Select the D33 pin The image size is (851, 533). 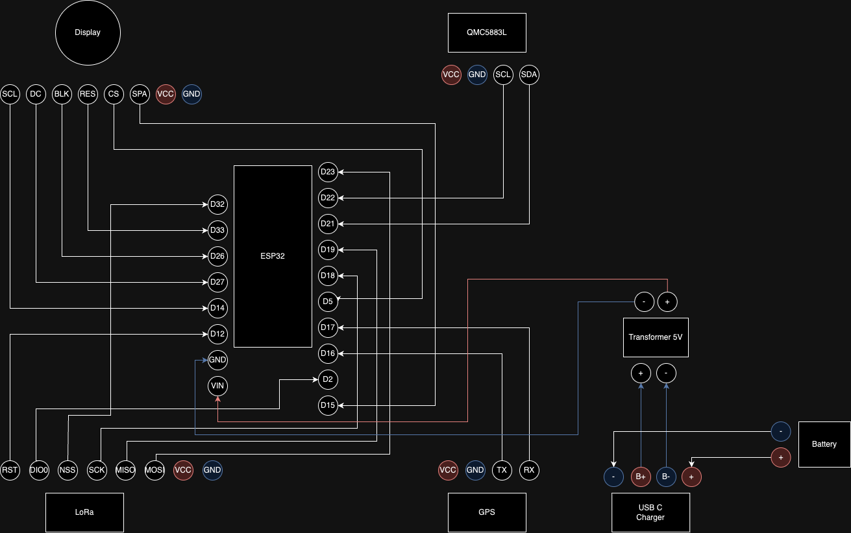[x=217, y=230]
